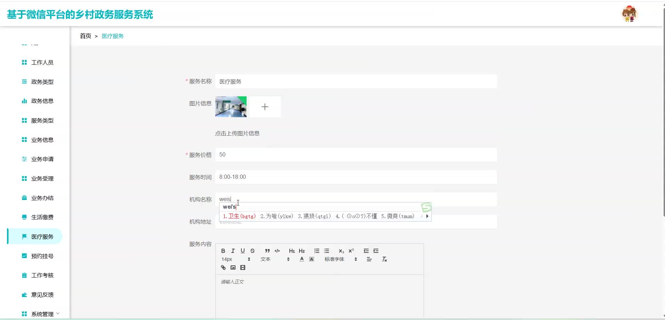Apply Heading 1 style

[x=292, y=251]
